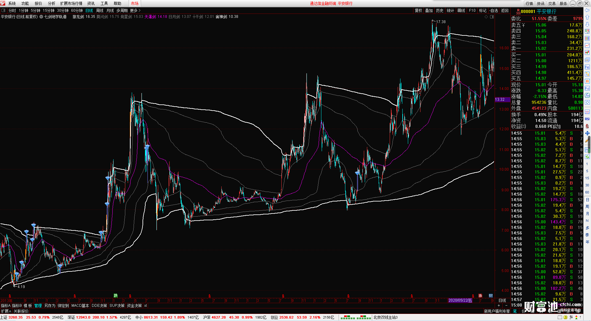Open the 扩展市场行情 menu

71,3
